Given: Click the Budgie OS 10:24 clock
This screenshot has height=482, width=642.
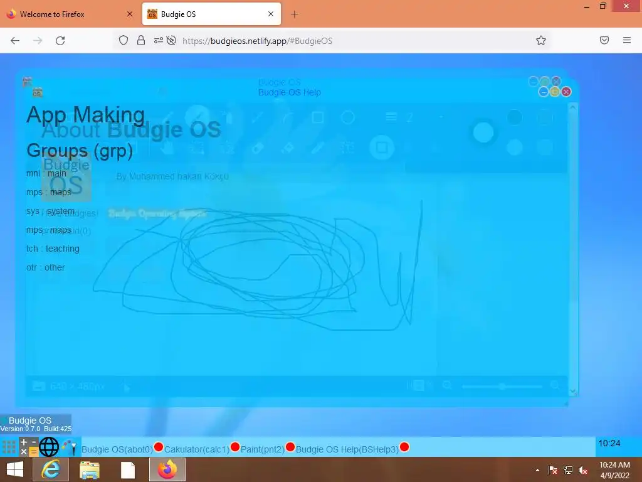Looking at the screenshot, I should [609, 443].
